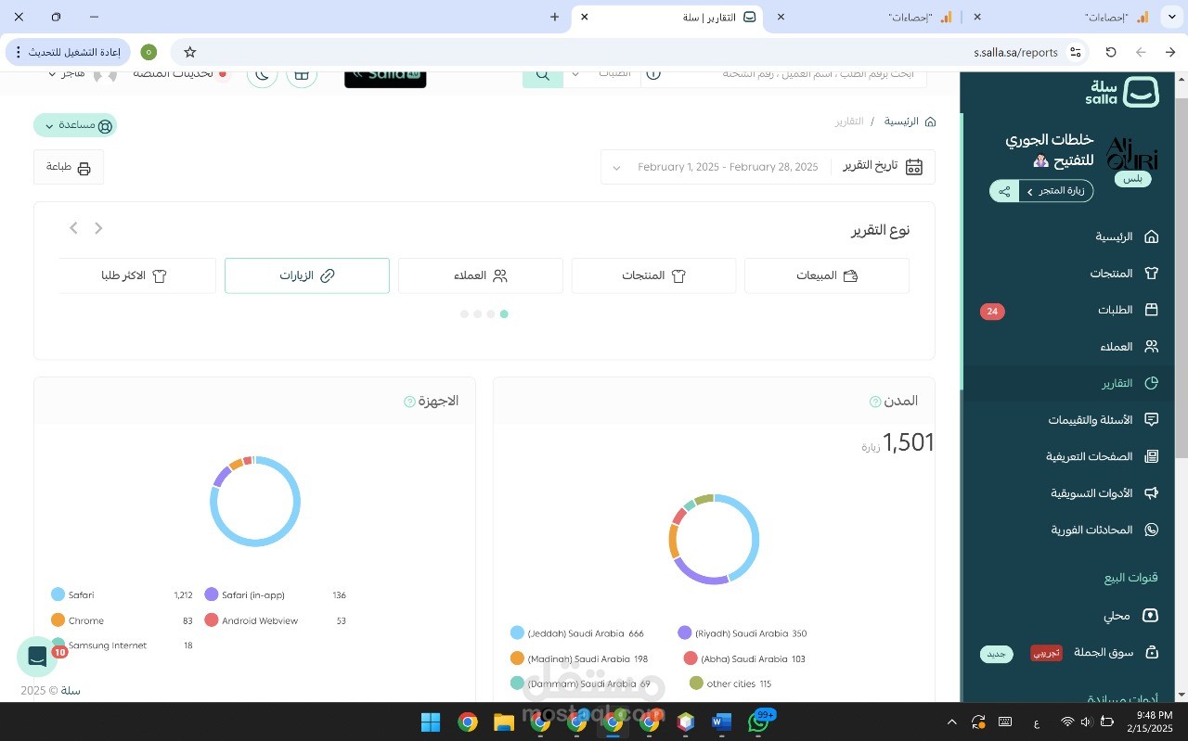Click the (Abha) Saudi Arabia legend entry

tap(744, 658)
